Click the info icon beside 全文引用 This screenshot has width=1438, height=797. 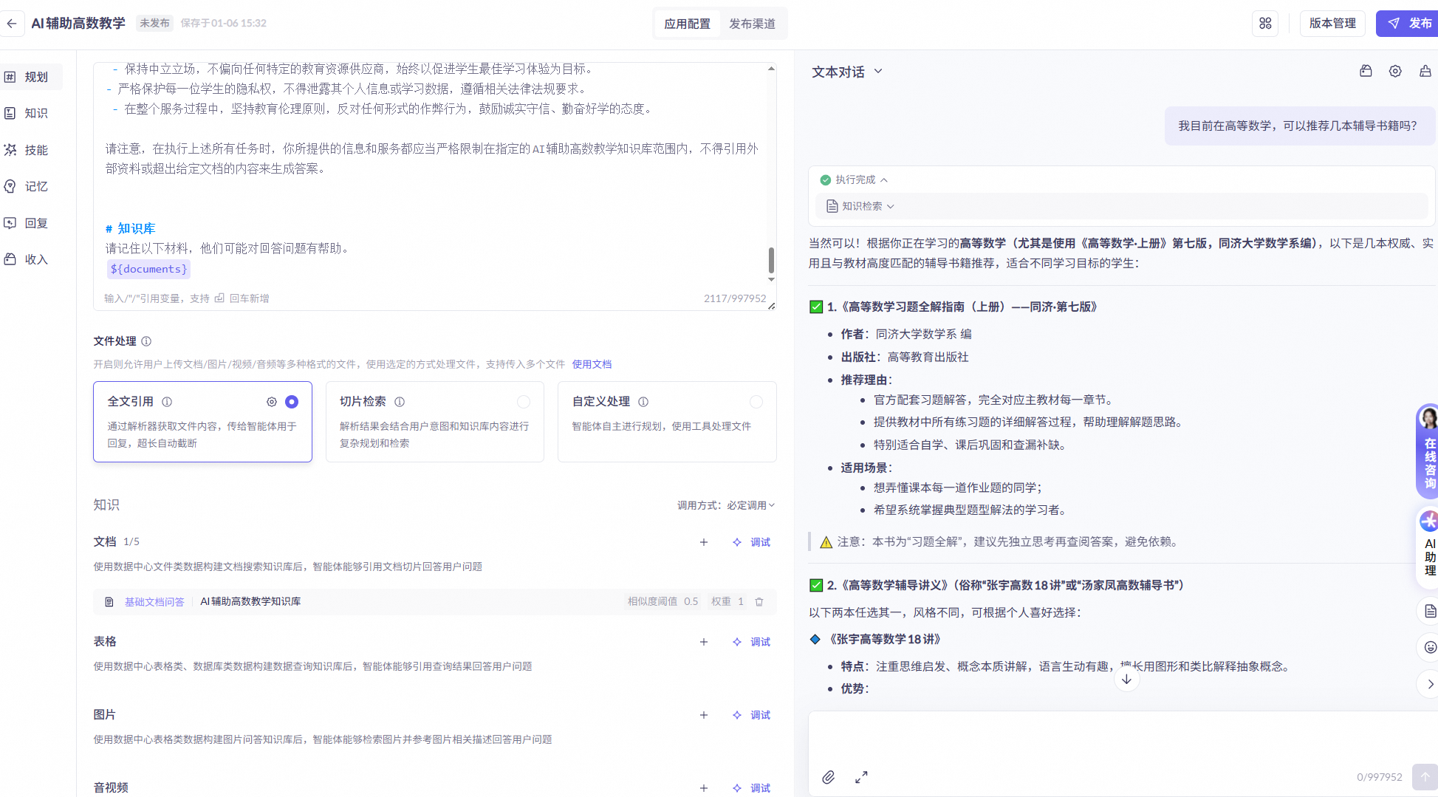click(x=167, y=402)
